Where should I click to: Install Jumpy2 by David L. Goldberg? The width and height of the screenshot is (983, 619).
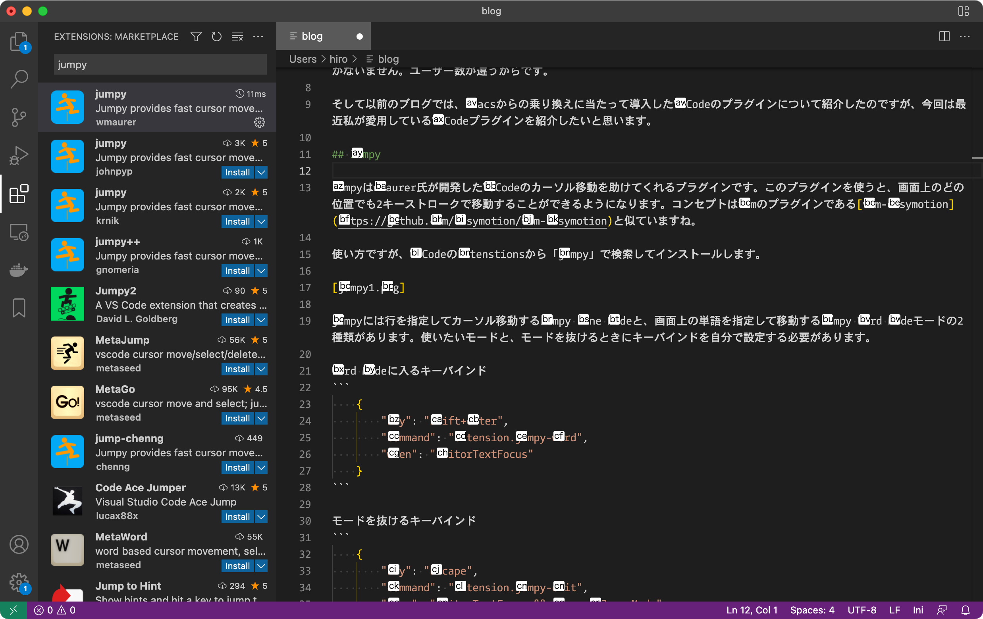tap(237, 320)
